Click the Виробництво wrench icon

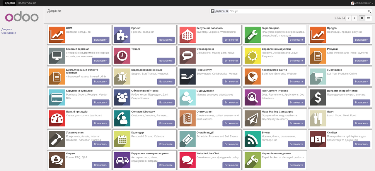pos(253,35)
